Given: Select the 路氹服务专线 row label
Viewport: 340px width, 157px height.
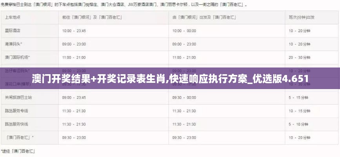Looking at the screenshot, I should [x=16, y=111].
